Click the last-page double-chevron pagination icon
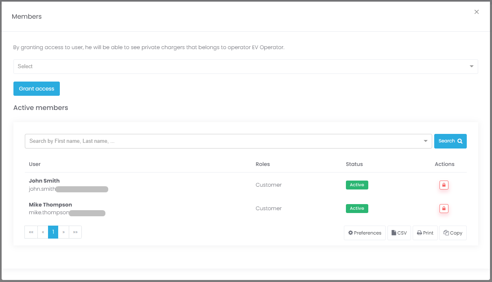 pos(75,232)
